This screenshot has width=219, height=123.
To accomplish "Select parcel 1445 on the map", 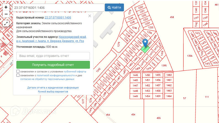I will 135,75.
